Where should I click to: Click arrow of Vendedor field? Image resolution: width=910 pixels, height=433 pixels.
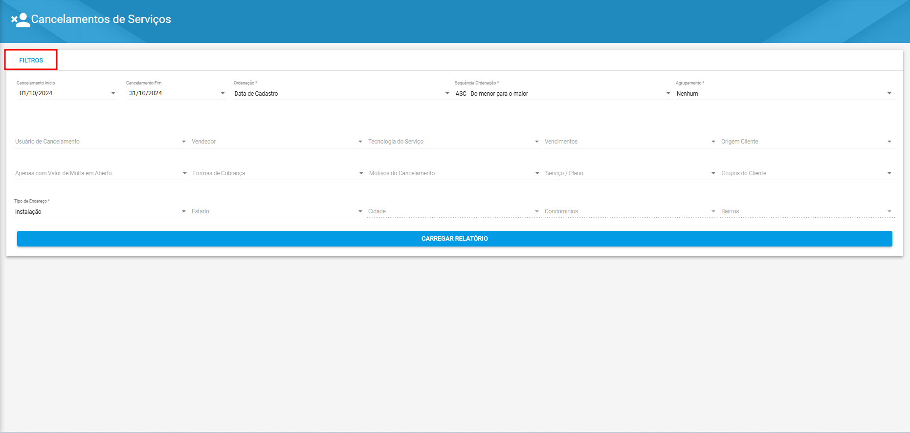coord(360,142)
